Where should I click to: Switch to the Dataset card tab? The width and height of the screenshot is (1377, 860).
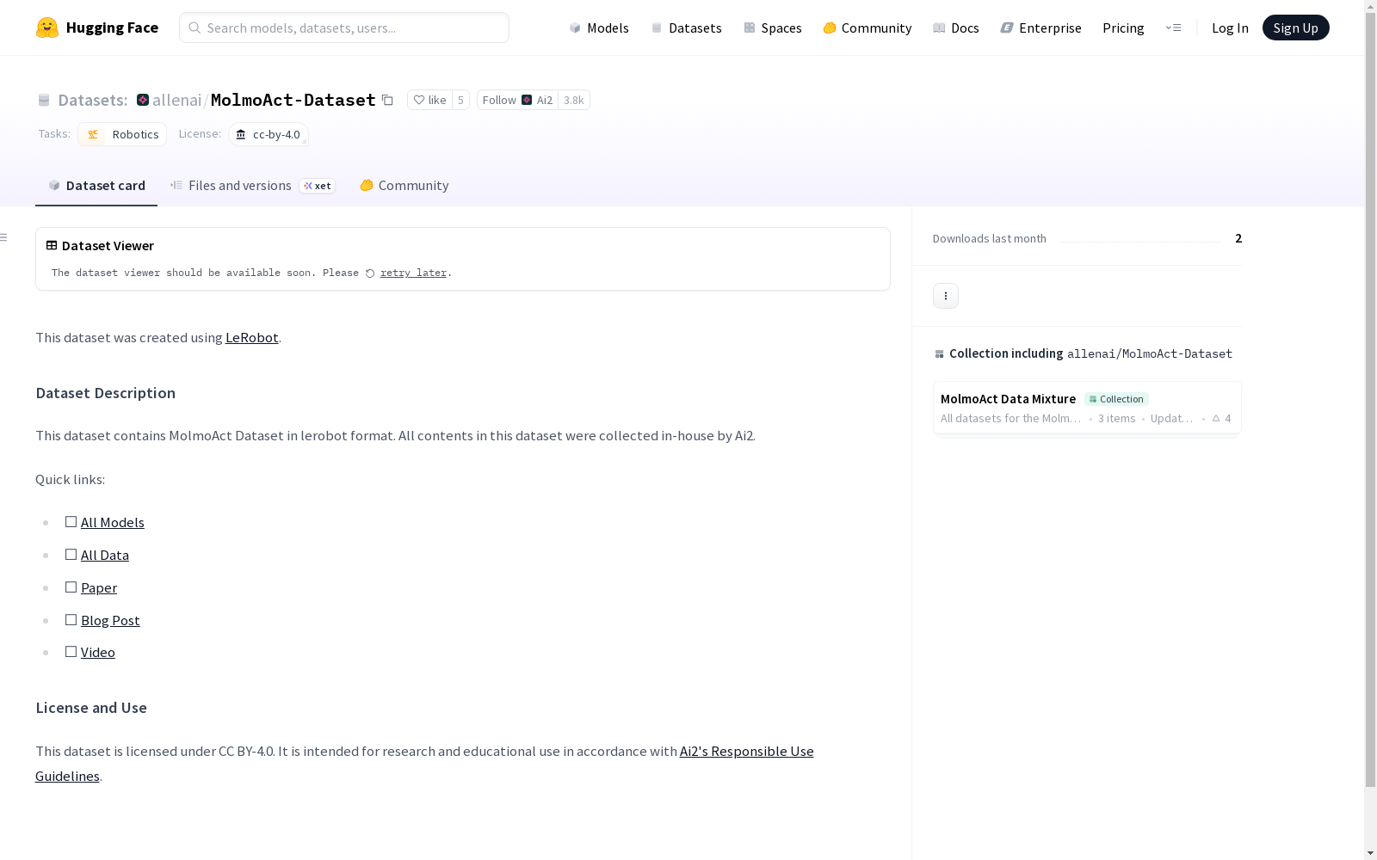[96, 185]
